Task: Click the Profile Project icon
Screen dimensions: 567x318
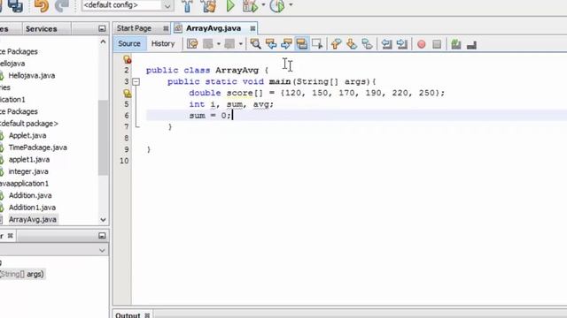Action: coord(277,6)
